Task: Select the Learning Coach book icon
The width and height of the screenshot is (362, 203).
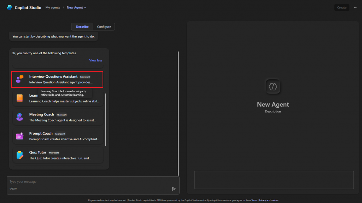Action: (x=20, y=98)
